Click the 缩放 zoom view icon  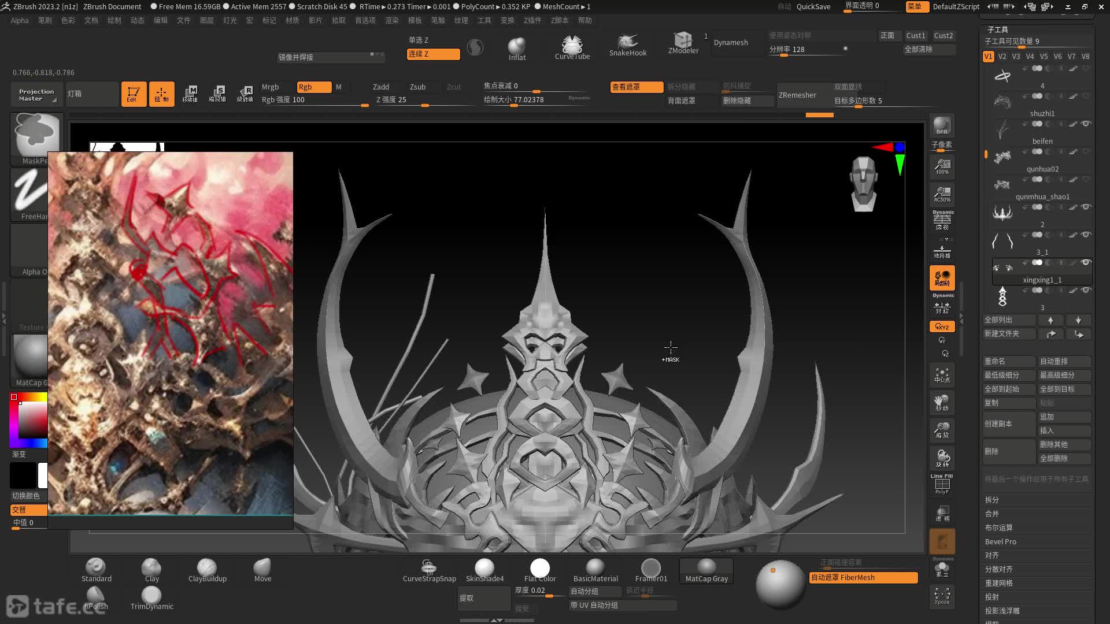[x=942, y=430]
